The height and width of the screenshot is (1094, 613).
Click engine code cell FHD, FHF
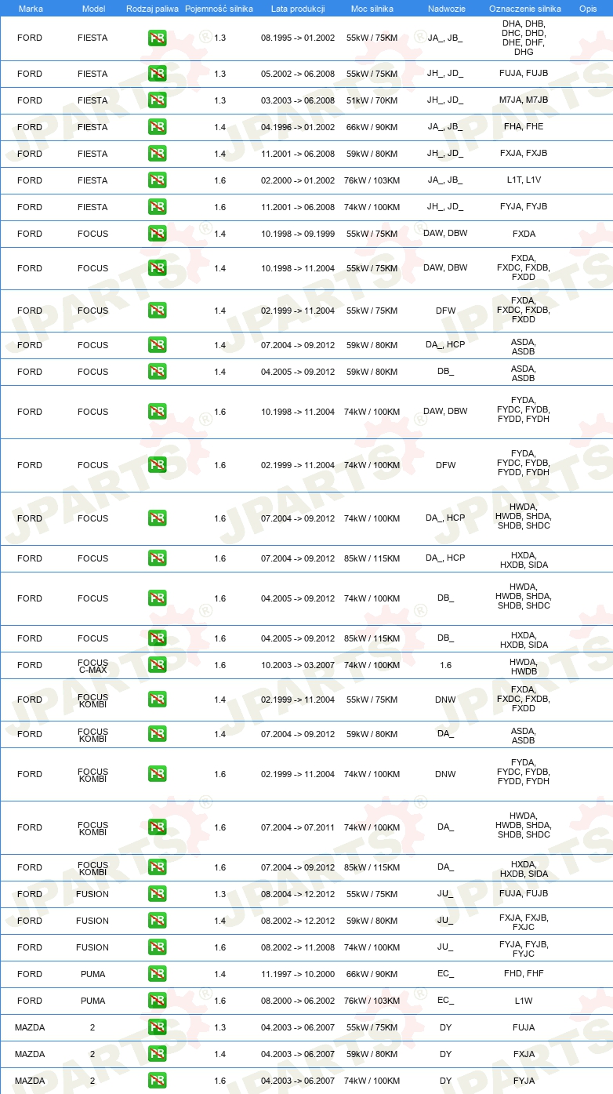coord(524,974)
